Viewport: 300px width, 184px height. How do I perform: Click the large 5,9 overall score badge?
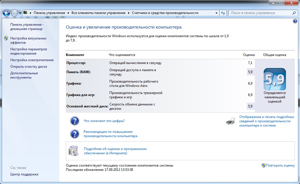click(x=275, y=79)
